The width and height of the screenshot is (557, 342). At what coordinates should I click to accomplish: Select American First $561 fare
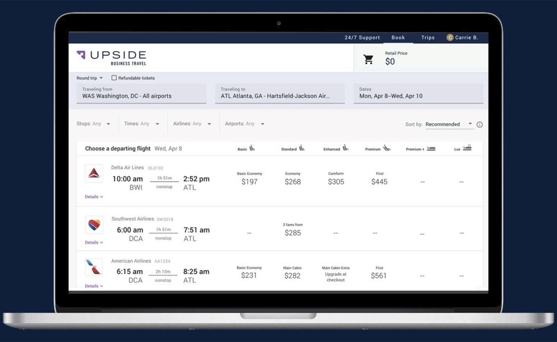pyautogui.click(x=379, y=273)
